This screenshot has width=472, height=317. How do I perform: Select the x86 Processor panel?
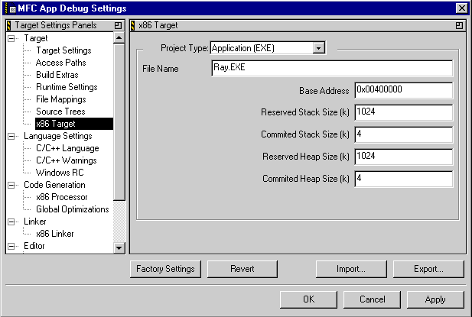point(62,197)
